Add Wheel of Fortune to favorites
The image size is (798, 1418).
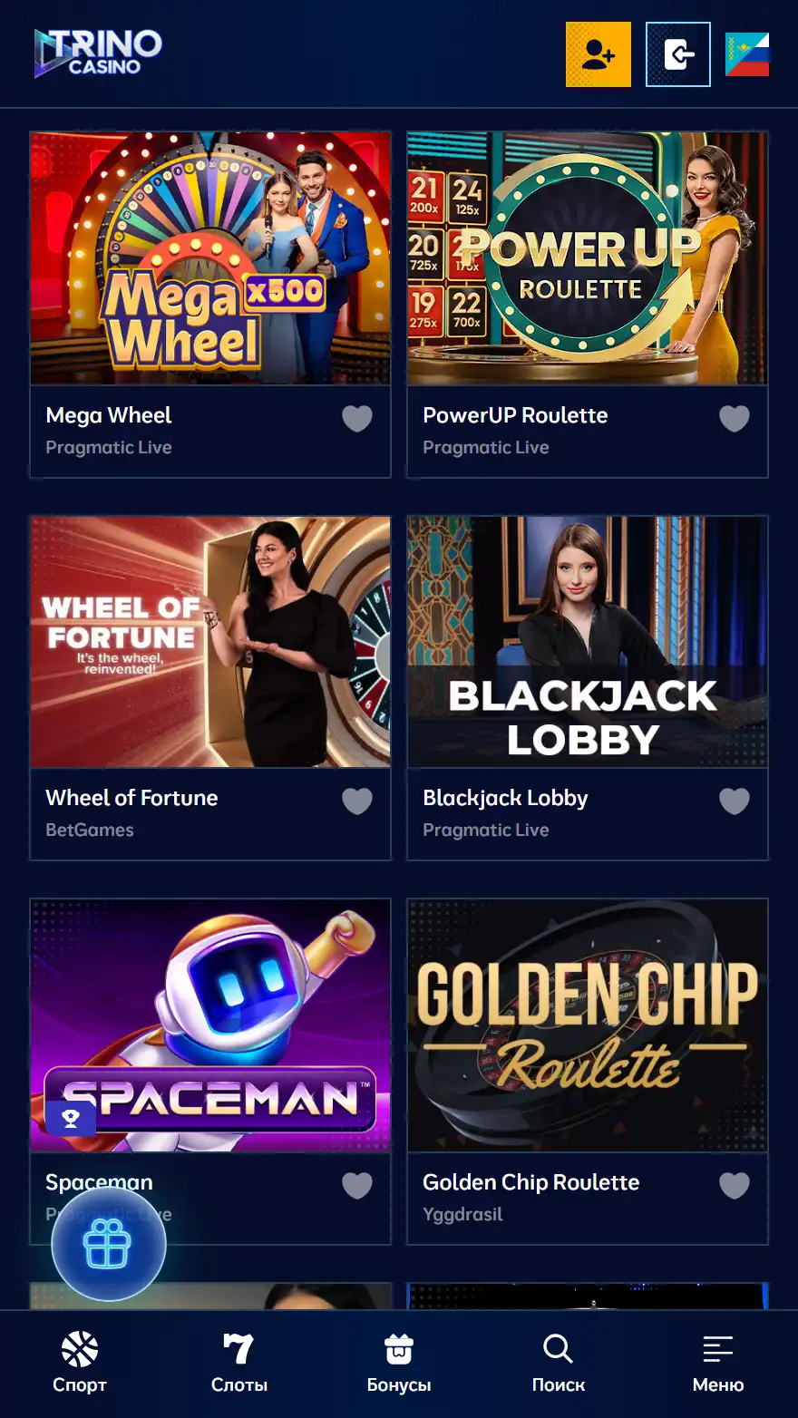point(357,801)
